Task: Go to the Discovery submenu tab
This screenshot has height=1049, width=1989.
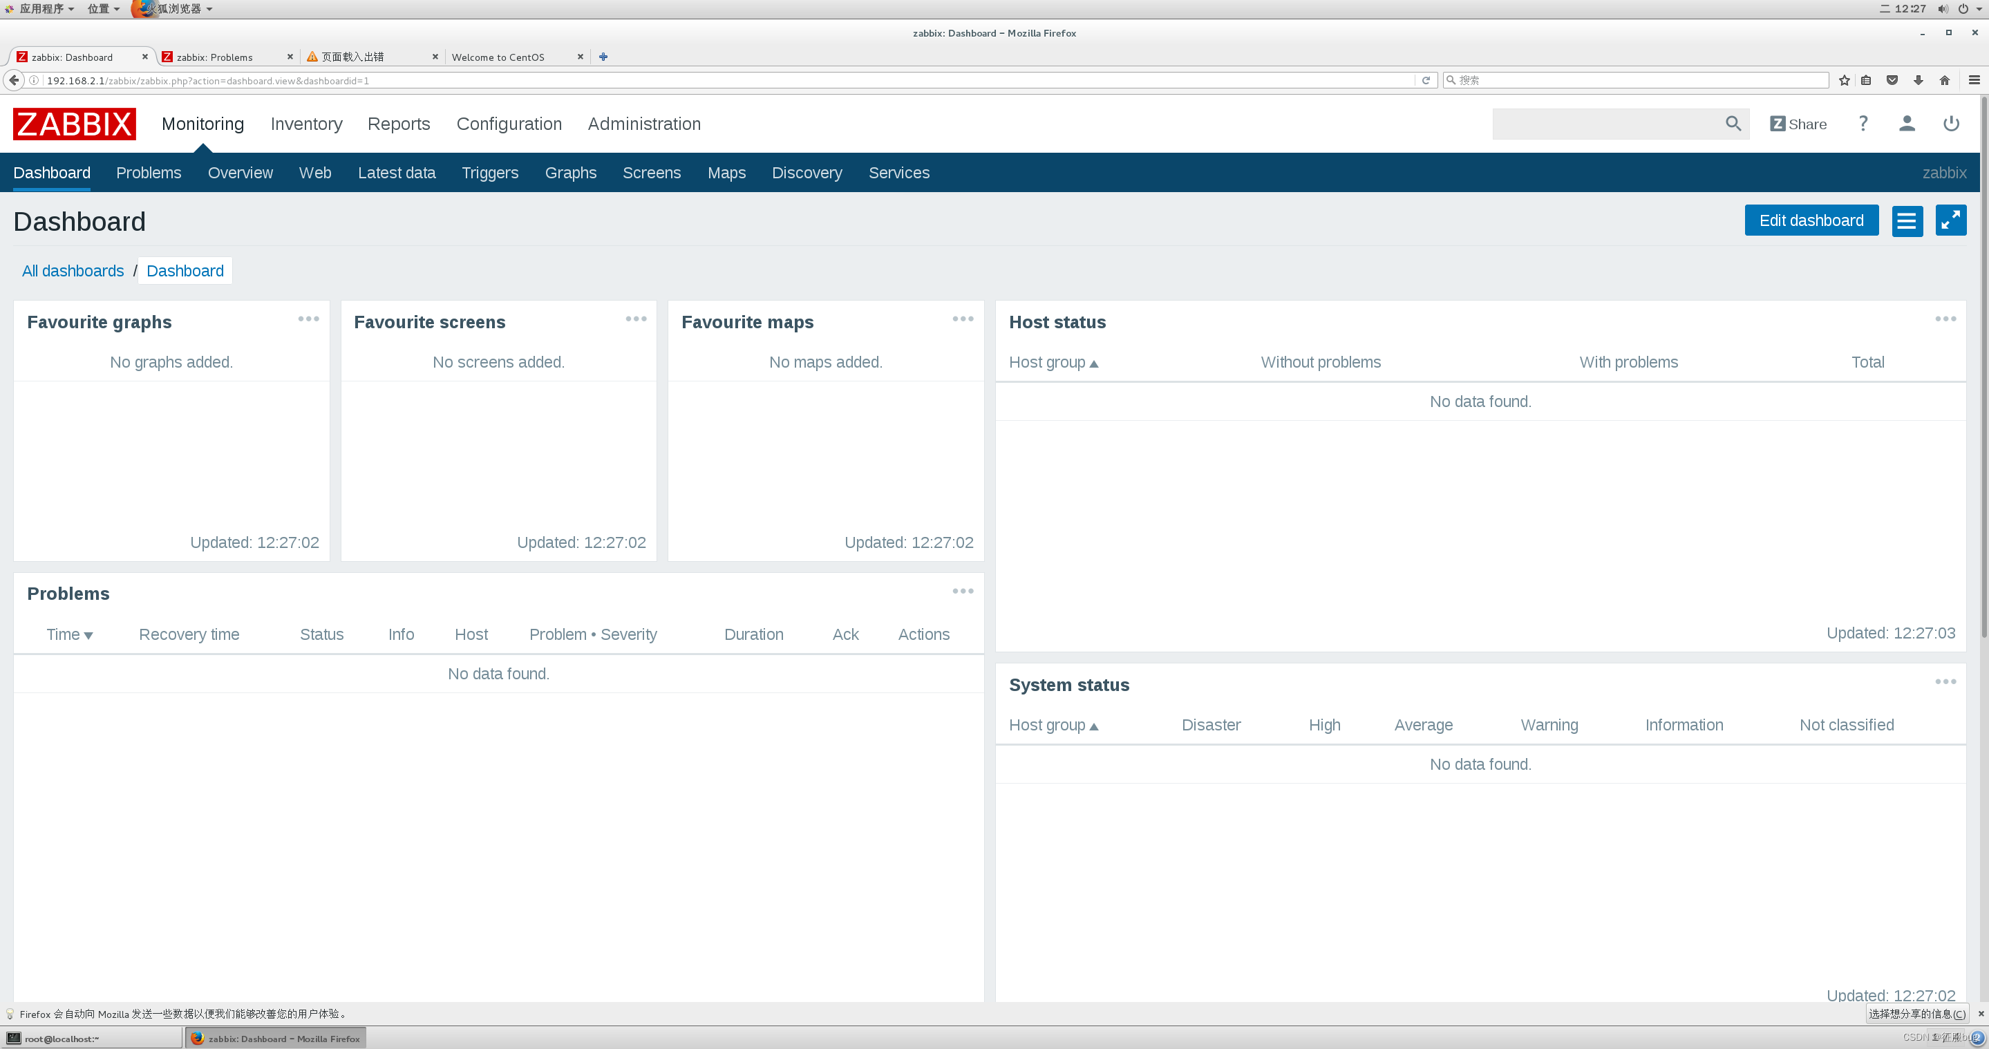Action: [x=807, y=173]
